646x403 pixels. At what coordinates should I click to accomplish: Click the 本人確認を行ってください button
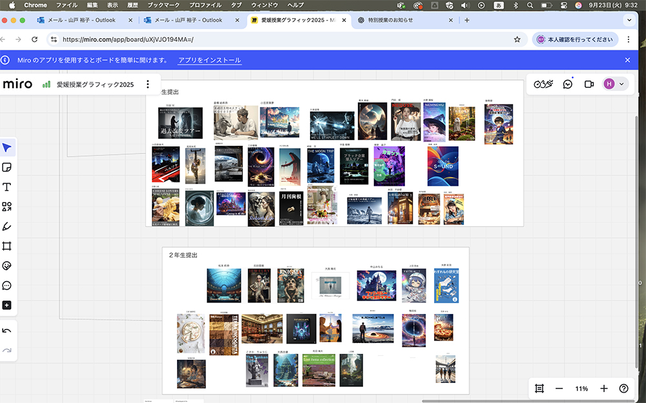click(575, 39)
